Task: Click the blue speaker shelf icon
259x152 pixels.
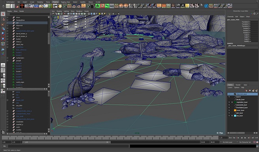Action: pyautogui.click(x=206, y=6)
